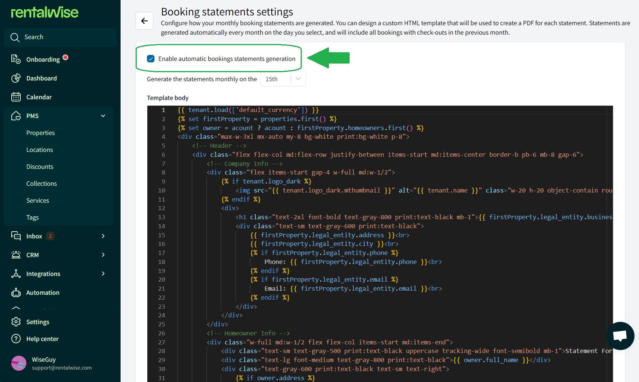The height and width of the screenshot is (382, 639).
Task: Go to the Discounts page
Action: point(40,167)
